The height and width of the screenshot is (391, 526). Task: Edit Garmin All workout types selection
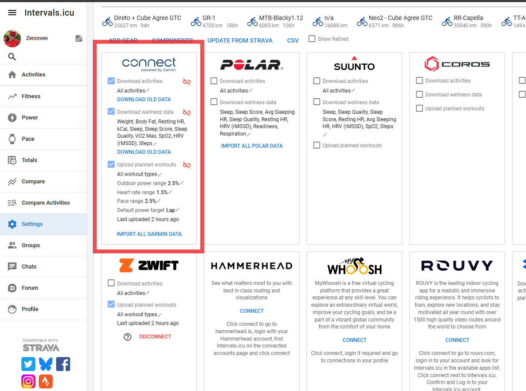click(160, 175)
